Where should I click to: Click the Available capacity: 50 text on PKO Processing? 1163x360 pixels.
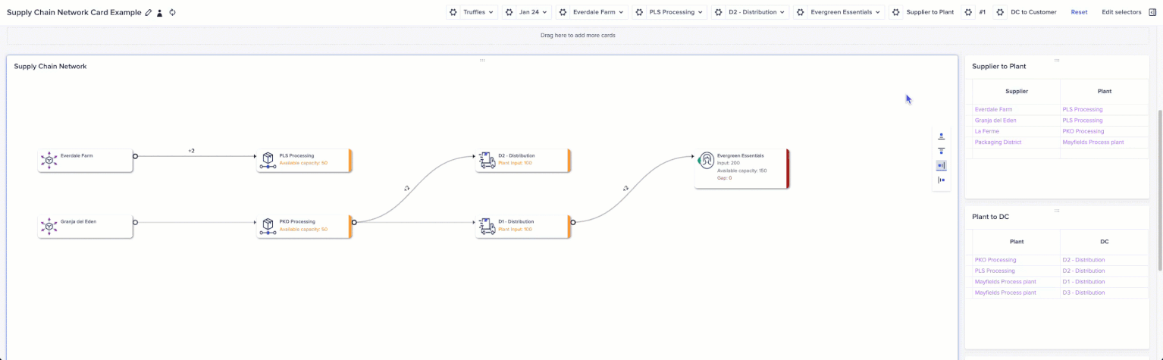coord(303,229)
